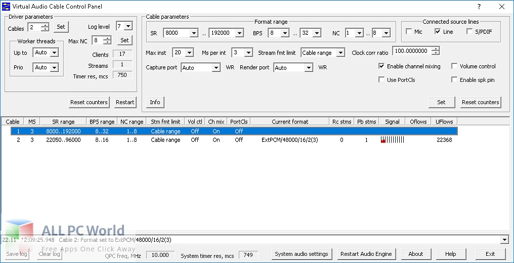The height and width of the screenshot is (263, 514).
Task: Enable the S/PDIF source line checkbox
Action: 469,31
